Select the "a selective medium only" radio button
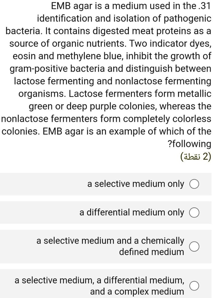This screenshot has width=213, height=298. tap(194, 184)
